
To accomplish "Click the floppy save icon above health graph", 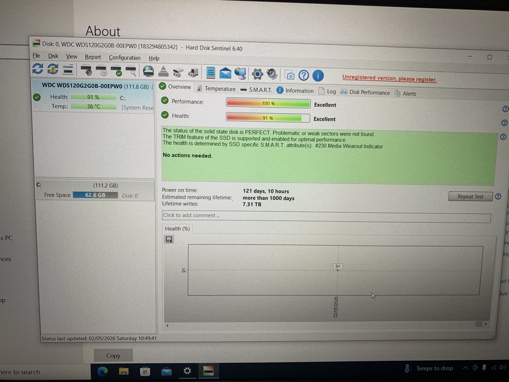I will pos(169,240).
